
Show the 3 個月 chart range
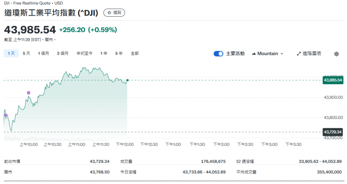(x=63, y=53)
